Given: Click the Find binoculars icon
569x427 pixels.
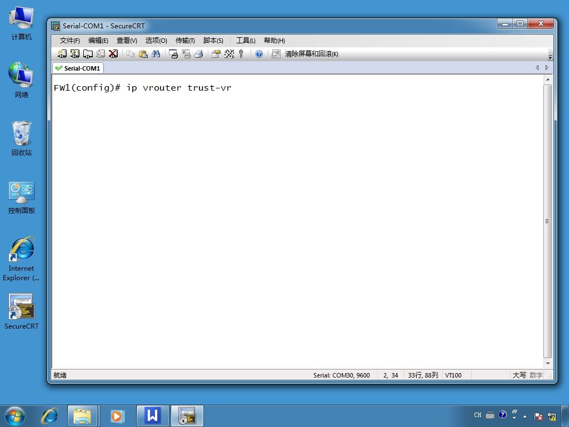Looking at the screenshot, I should [156, 54].
